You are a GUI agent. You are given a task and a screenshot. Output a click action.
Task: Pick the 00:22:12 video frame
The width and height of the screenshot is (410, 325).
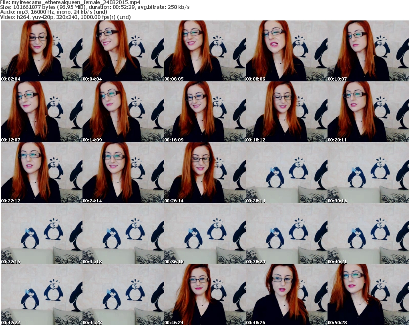(x=42, y=173)
